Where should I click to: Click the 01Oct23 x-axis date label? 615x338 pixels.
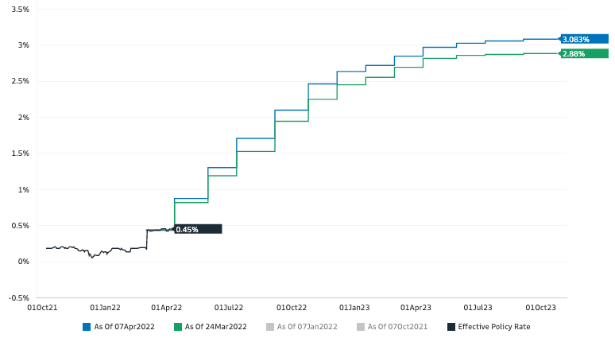click(x=541, y=306)
